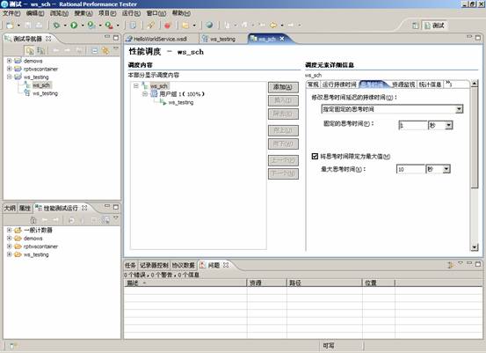Click the globe web browser icon in toolbar
Viewport: 486px width, 353px height.
tap(209, 26)
